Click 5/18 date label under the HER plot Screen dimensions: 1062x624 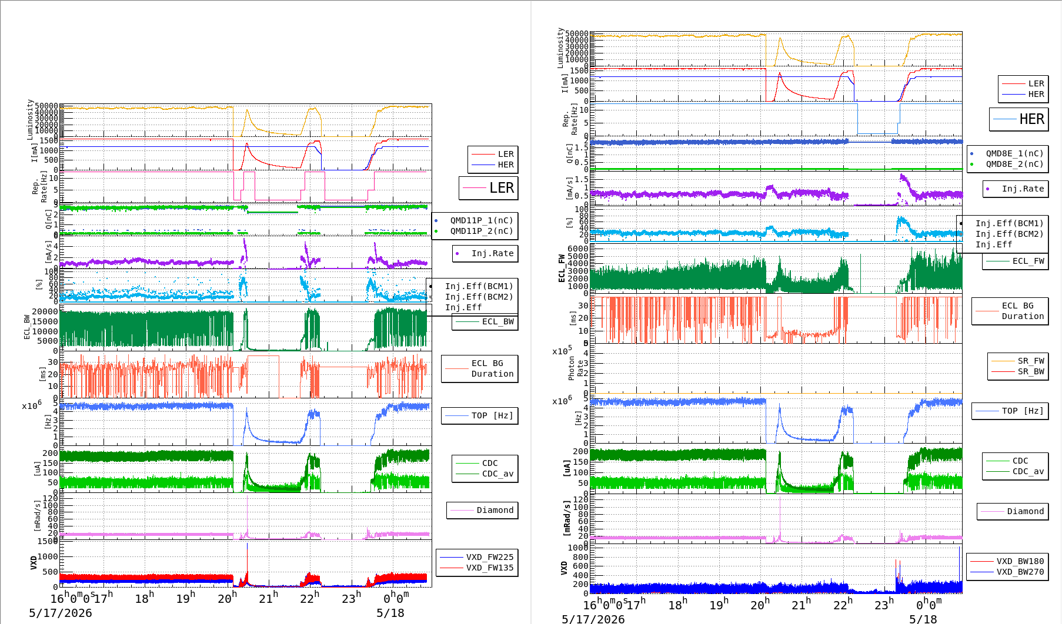[x=923, y=619]
